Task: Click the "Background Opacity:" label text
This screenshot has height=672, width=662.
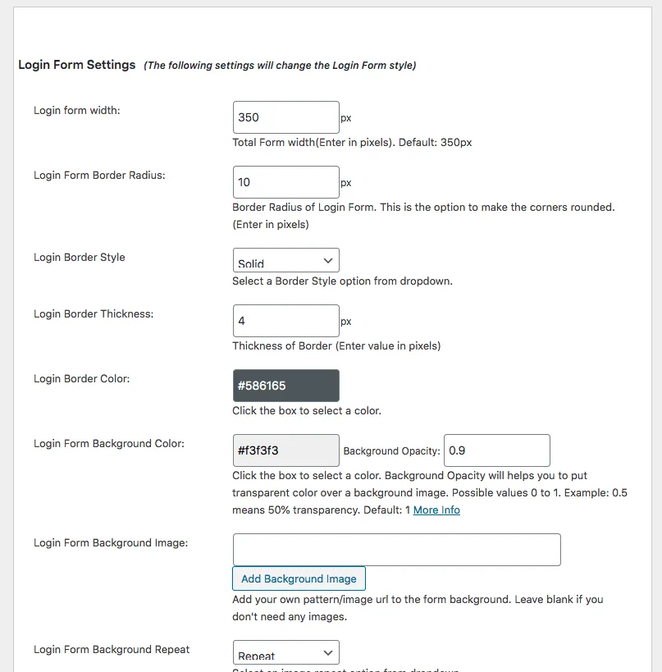Action: (x=391, y=451)
